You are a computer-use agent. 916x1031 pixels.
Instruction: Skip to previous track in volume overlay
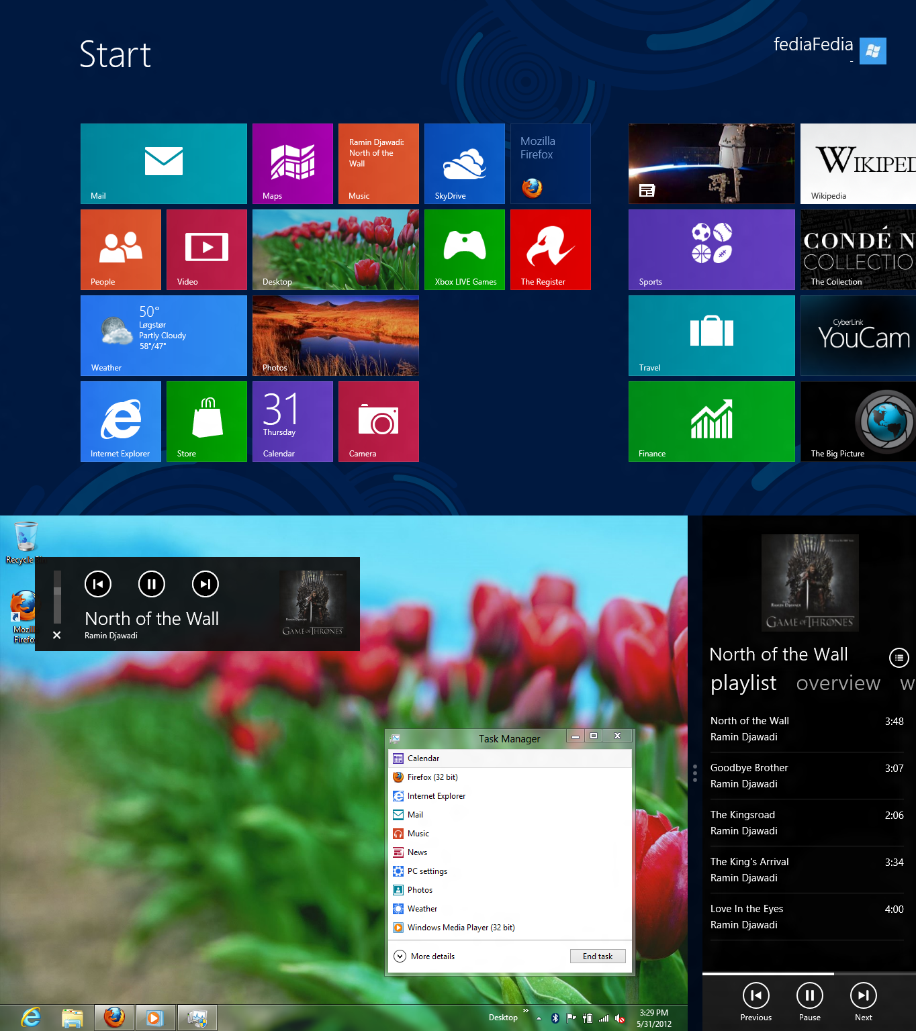click(x=98, y=584)
